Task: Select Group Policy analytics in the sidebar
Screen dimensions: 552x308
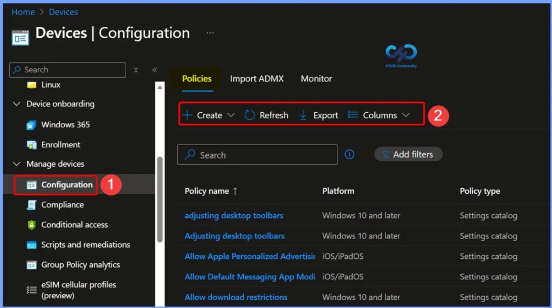Action: pos(80,265)
